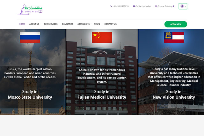Click the Probuddha Educates logo
This screenshot has height=136, width=204.
coord(30,10)
